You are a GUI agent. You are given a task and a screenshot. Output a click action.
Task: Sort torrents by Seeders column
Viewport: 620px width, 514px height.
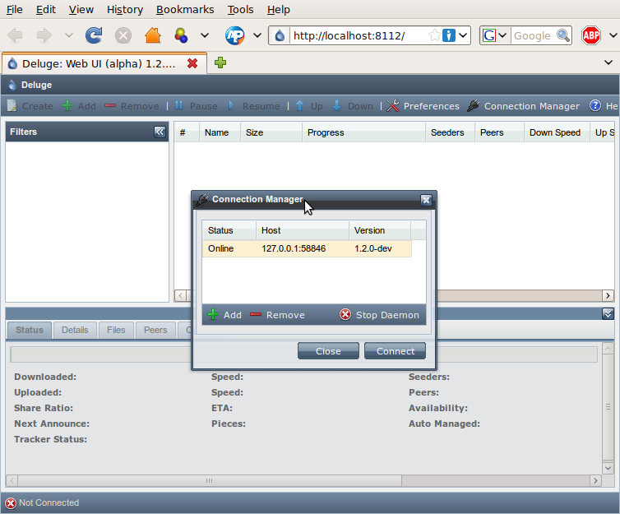click(x=450, y=132)
